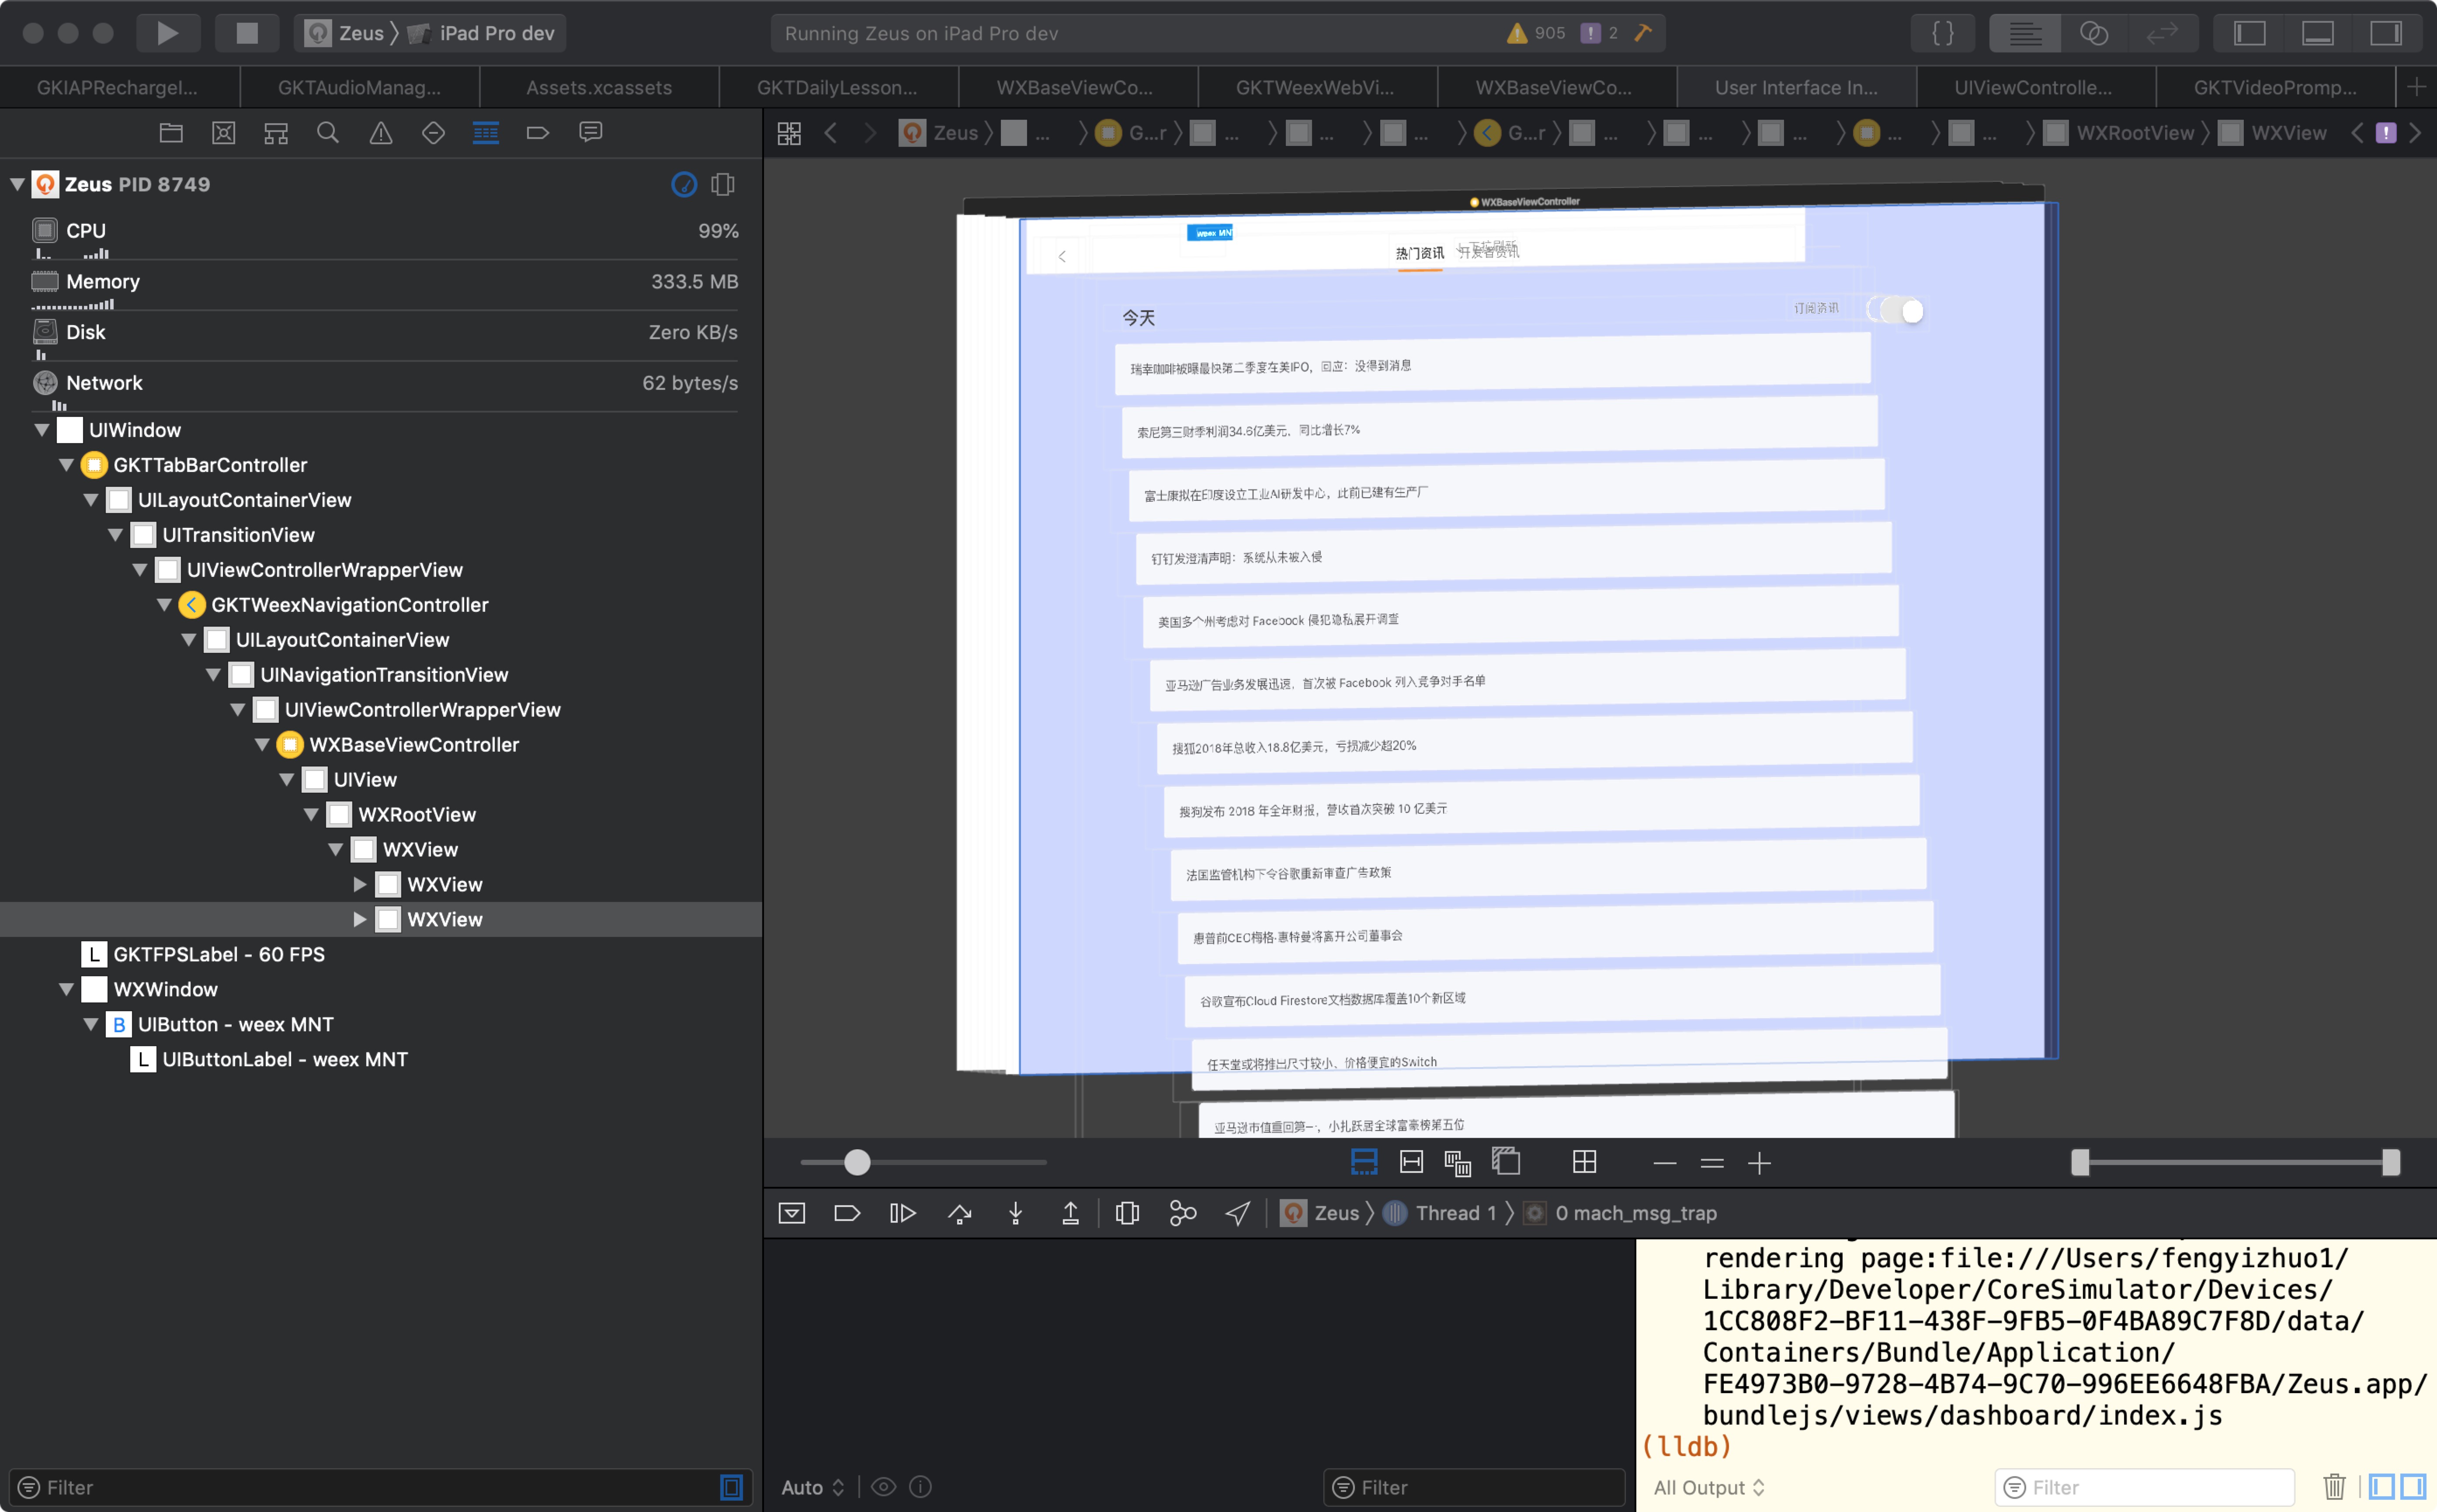Toggle show clipped content button
Viewport: 2437px width, 1512px height.
click(1363, 1162)
